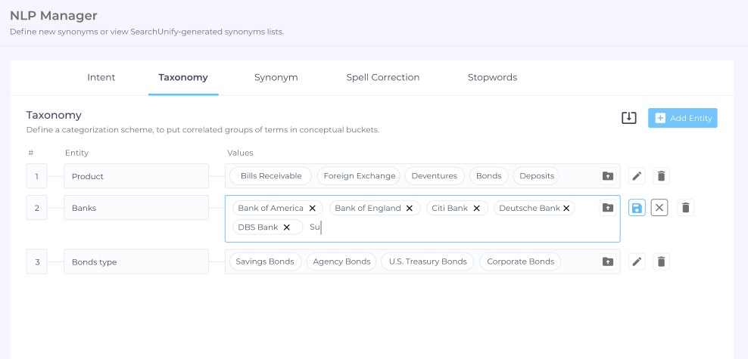Click the download taxonomy icon
Viewport: 748px width, 359px height.
pyautogui.click(x=628, y=118)
